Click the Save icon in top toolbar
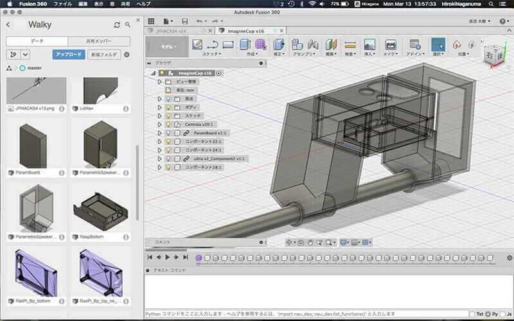514x321 pixels. [185, 21]
